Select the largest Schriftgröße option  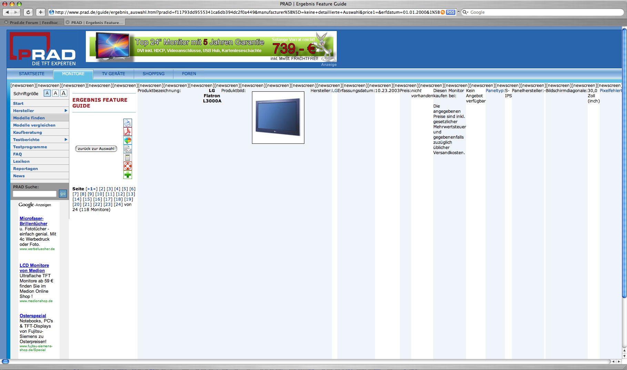coord(63,93)
